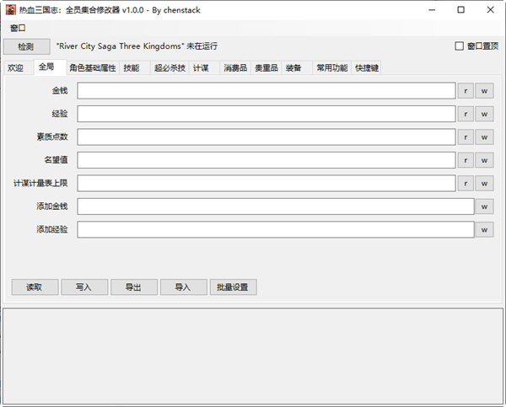Image resolution: width=506 pixels, height=407 pixels.
Task: Click the app icon in the title bar
Action: pos(10,9)
